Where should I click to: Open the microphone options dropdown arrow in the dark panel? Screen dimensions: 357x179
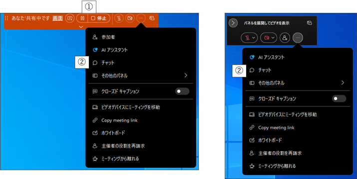pyautogui.click(x=254, y=38)
